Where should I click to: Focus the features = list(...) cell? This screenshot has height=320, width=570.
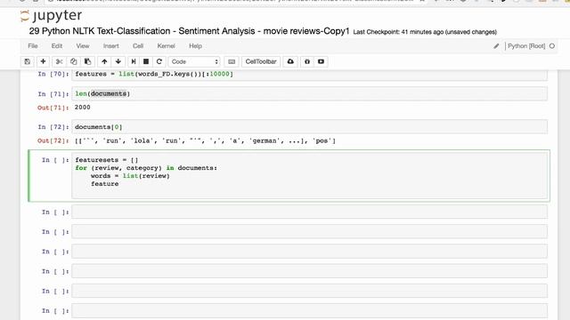309,75
